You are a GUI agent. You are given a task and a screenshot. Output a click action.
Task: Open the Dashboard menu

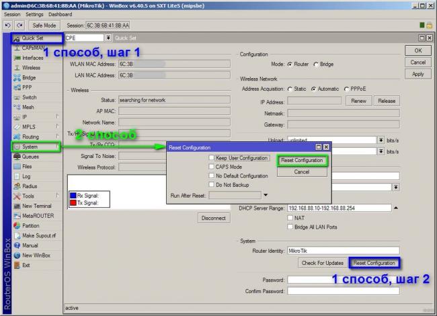(x=61, y=15)
